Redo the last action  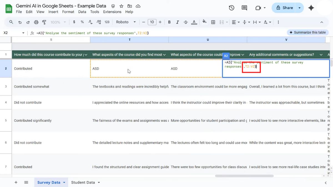click(x=28, y=22)
